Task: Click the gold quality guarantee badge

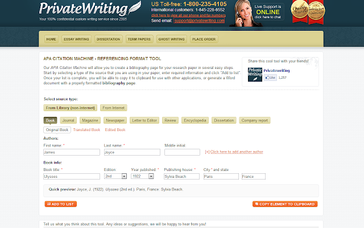Action: click(300, 11)
